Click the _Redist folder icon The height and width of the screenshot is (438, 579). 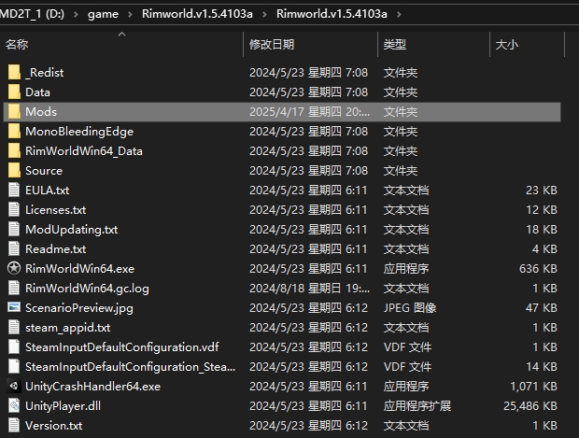tap(14, 73)
